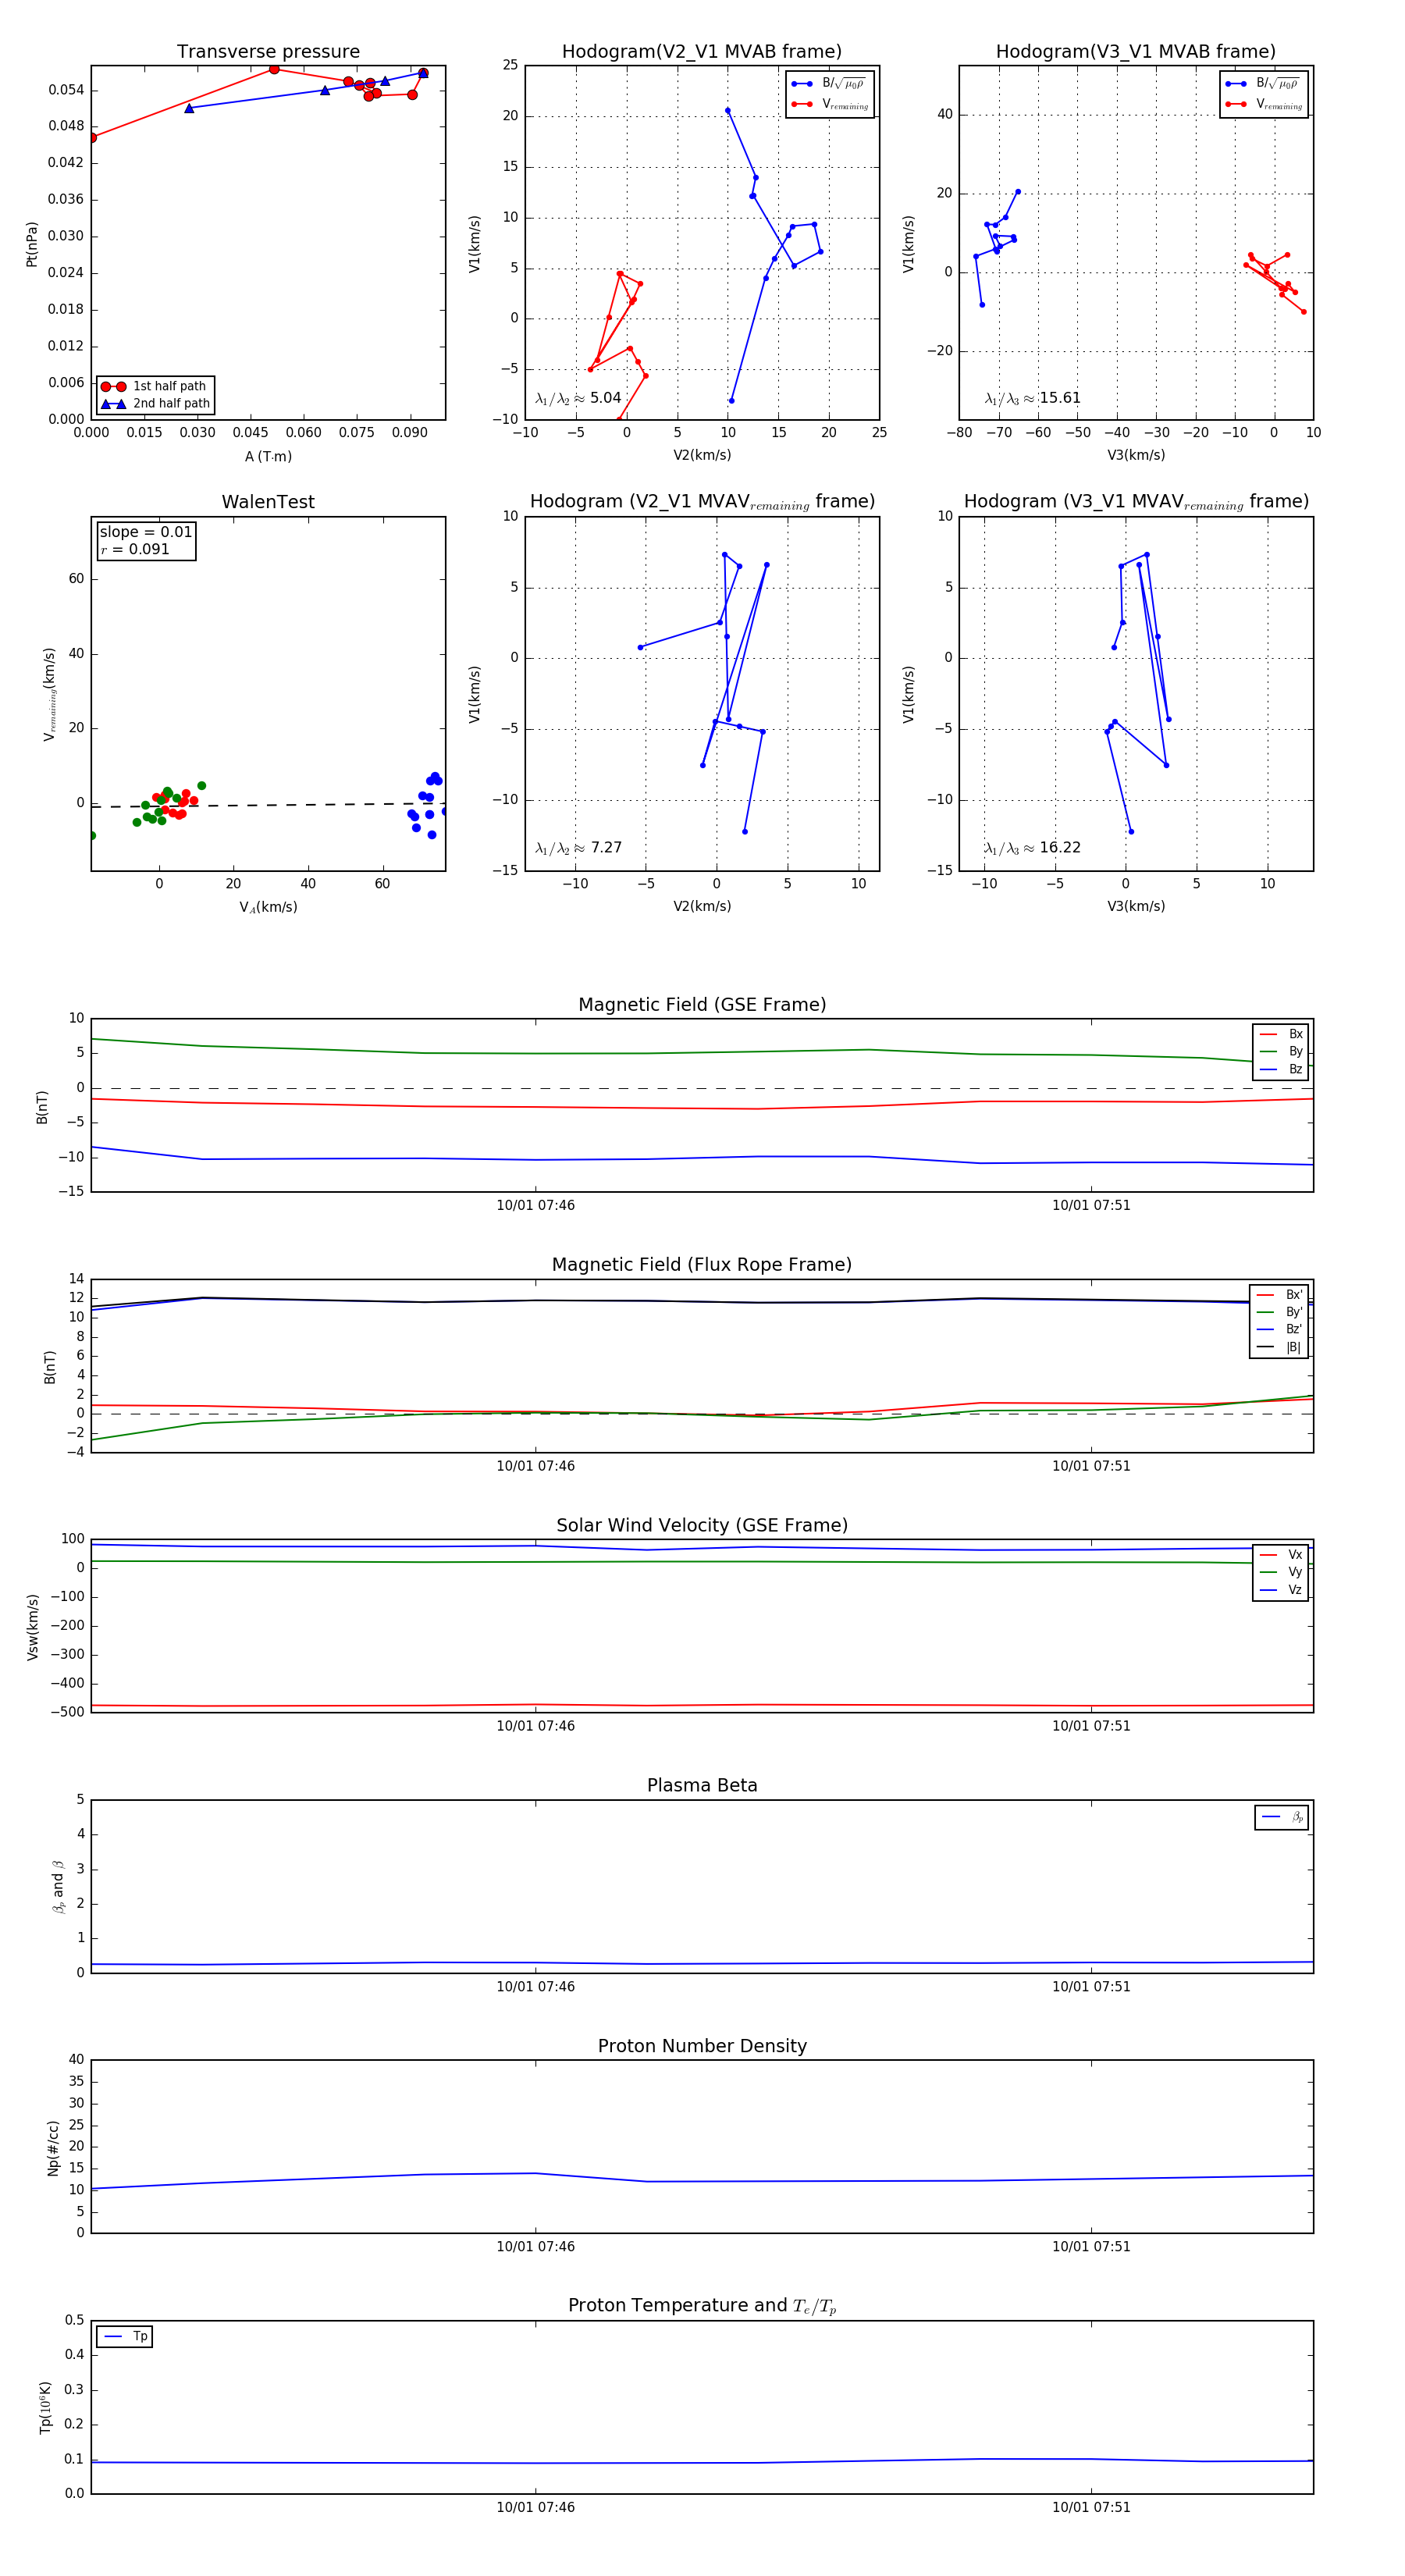1405x2576 pixels.
Task: Click the λ1/λ2 ≈ 5.04 label
Action: point(578,398)
